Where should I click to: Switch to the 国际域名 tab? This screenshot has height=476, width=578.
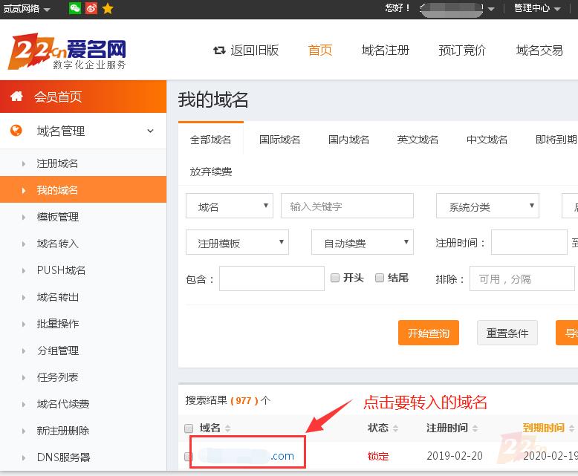point(279,140)
